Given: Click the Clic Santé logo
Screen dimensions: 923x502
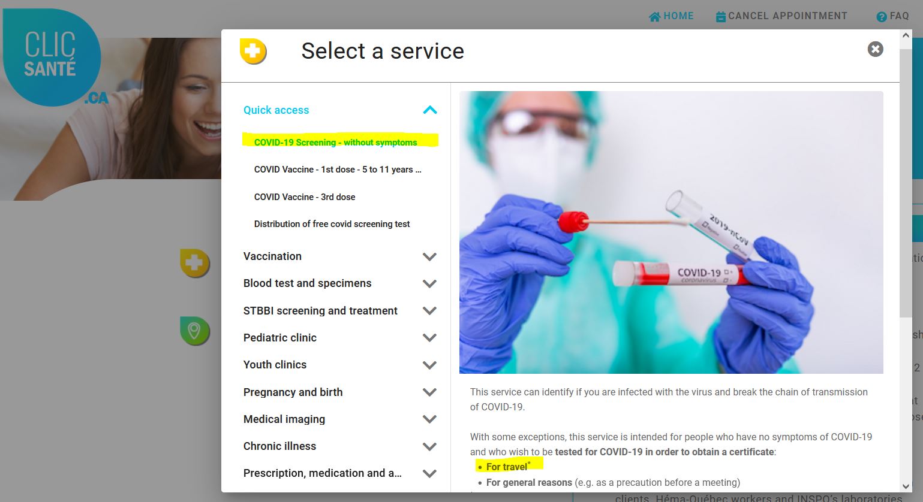Looking at the screenshot, I should click(52, 58).
